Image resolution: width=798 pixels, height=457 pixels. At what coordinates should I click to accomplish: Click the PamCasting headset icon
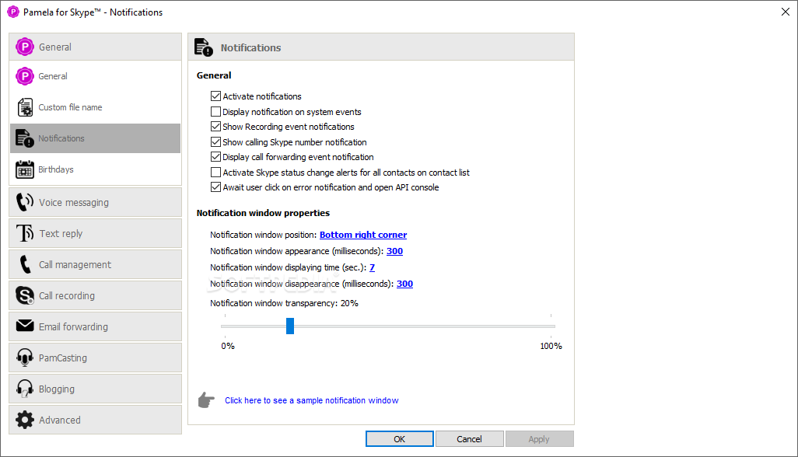pyautogui.click(x=24, y=358)
